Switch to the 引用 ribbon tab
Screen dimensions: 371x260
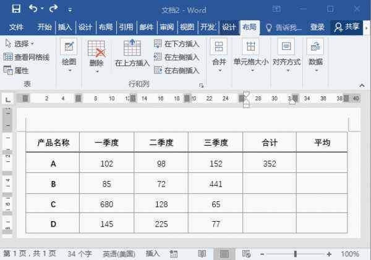[126, 27]
